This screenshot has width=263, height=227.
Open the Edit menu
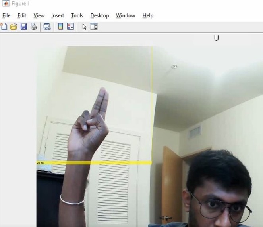point(22,16)
